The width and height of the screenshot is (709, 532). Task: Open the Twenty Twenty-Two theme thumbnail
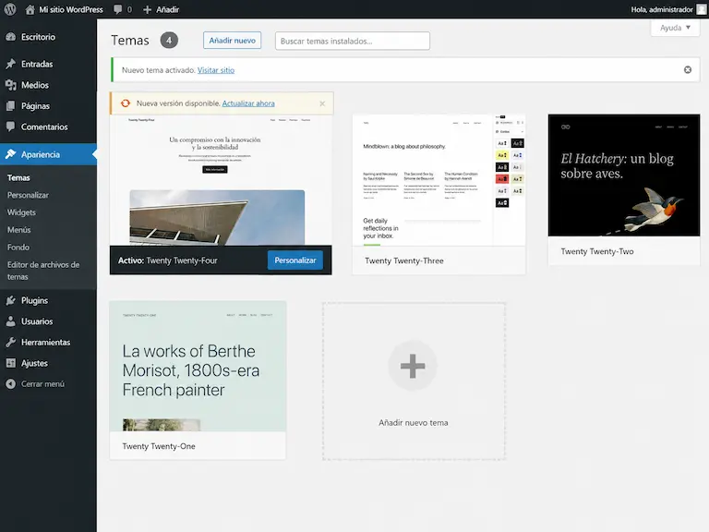624,175
